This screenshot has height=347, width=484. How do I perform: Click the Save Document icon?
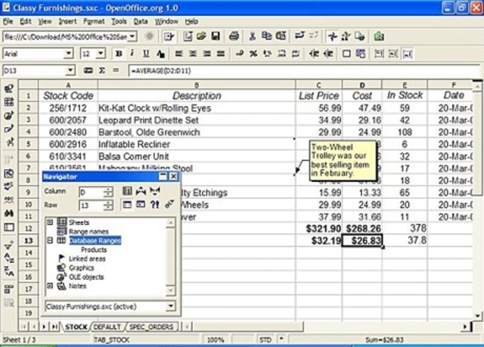click(216, 36)
